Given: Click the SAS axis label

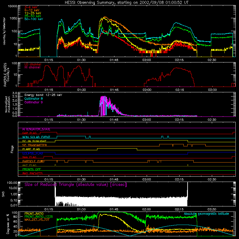Looking at the screenshot, I should [3, 194].
